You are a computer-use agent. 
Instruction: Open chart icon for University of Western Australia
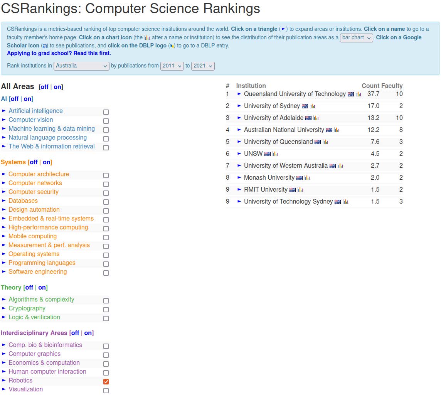click(340, 166)
